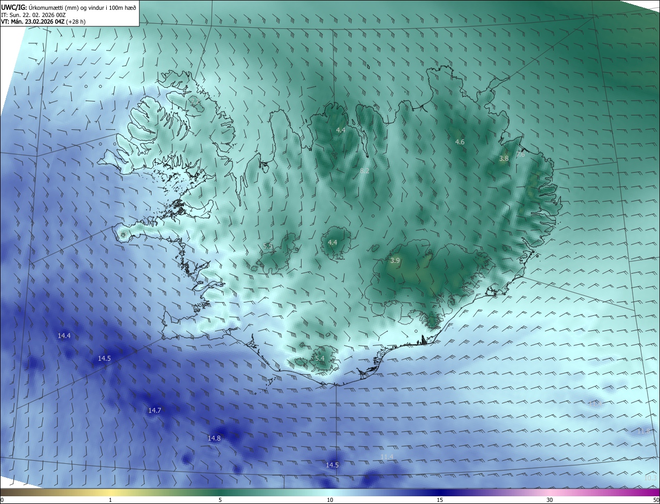Click the ocean value label "14.4"
Image resolution: width=660 pixels, height=504 pixels.
64,335
